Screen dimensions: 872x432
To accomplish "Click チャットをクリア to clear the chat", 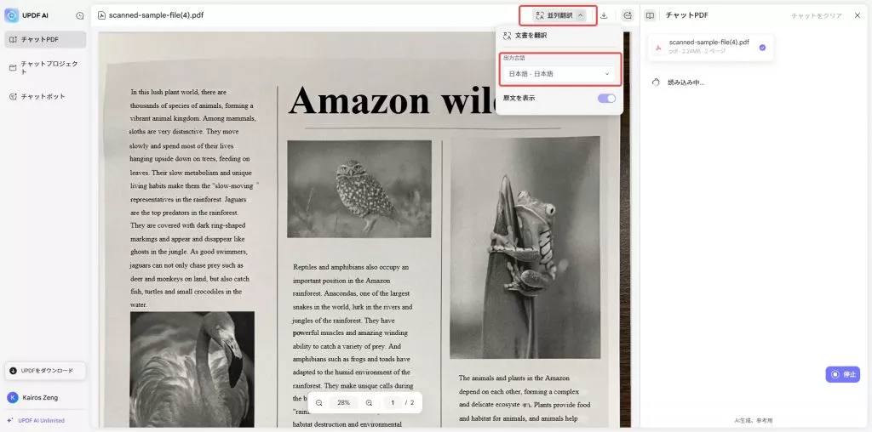I will (817, 16).
